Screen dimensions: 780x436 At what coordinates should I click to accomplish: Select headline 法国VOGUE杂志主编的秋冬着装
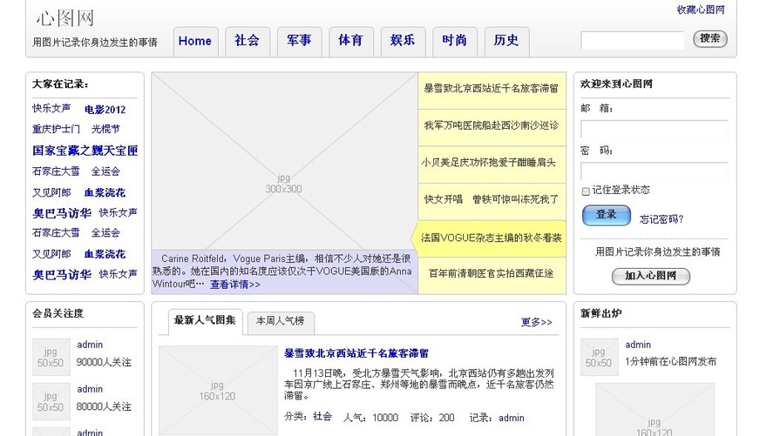[491, 238]
